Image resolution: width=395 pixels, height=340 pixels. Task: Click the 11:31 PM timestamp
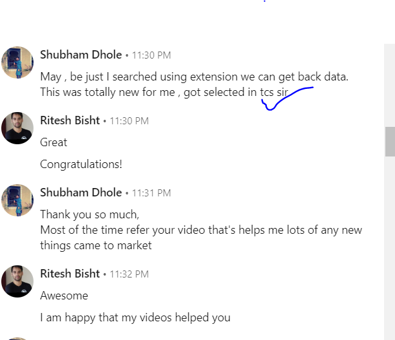pos(151,193)
